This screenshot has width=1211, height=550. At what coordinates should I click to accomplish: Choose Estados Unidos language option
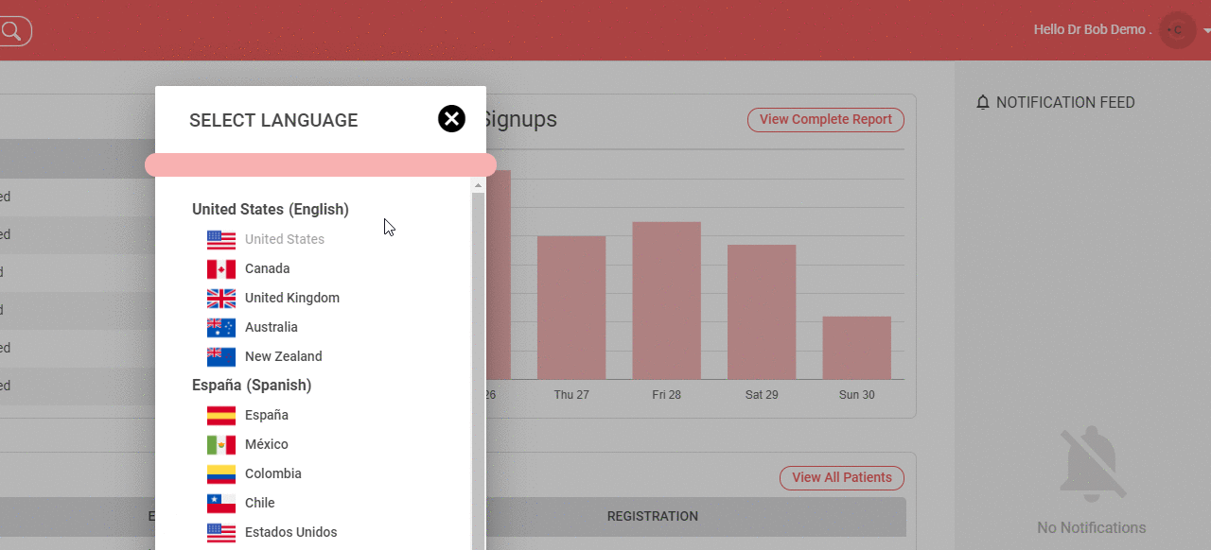pos(290,532)
